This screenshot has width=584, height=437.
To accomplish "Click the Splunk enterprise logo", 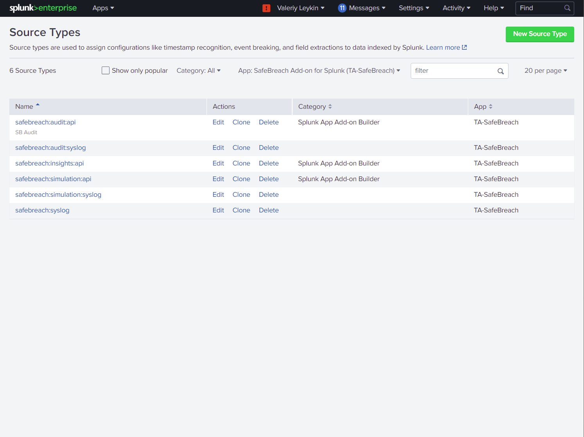I will point(43,8).
